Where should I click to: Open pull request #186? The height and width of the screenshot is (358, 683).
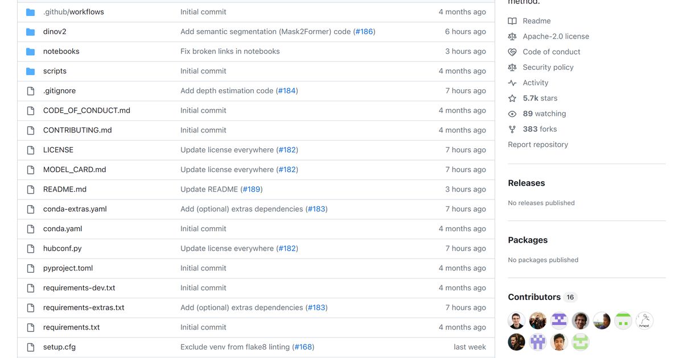[x=364, y=31]
